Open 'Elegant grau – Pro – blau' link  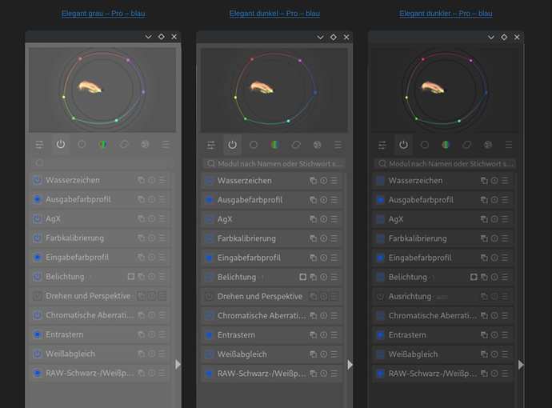103,14
